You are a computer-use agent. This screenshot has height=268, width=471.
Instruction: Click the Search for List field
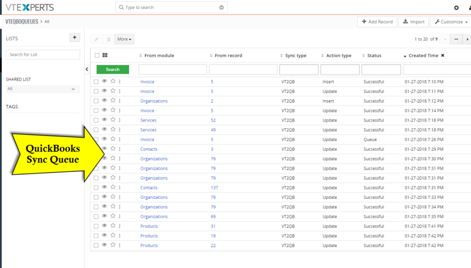coord(43,55)
